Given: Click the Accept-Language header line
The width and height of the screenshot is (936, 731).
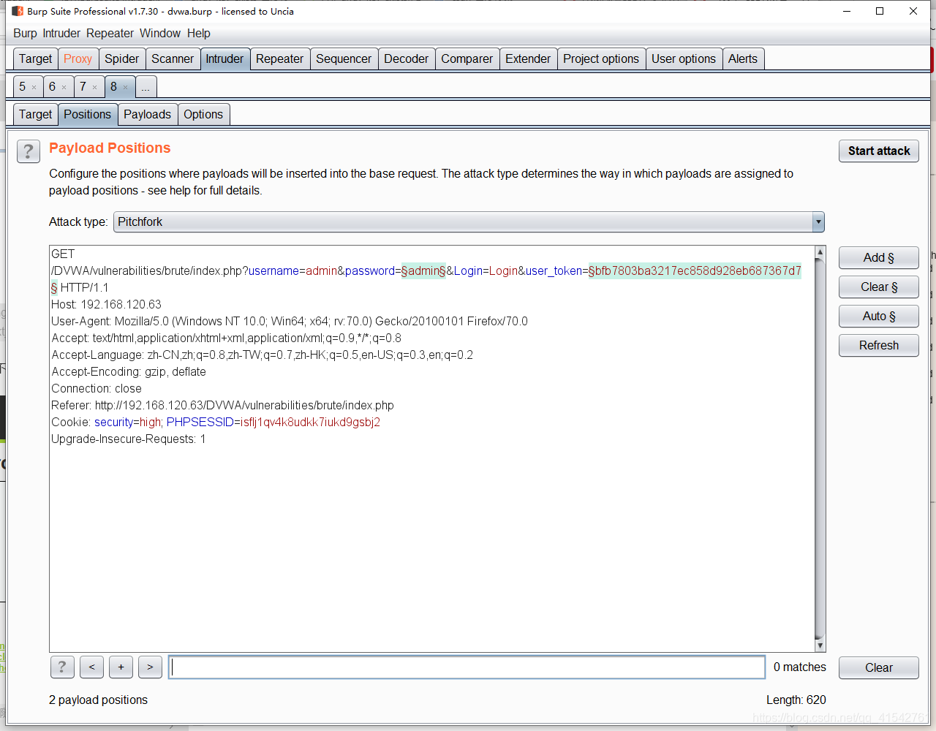Looking at the screenshot, I should click(x=262, y=355).
